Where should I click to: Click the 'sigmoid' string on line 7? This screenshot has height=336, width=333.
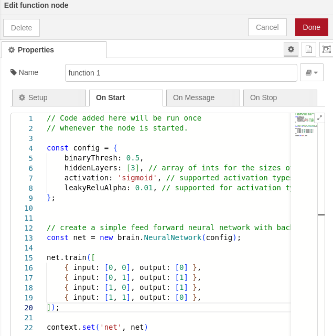(137, 178)
